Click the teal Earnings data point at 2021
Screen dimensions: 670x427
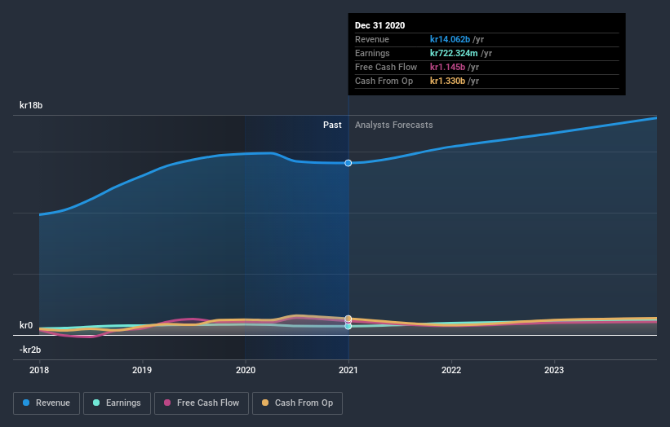(x=348, y=326)
